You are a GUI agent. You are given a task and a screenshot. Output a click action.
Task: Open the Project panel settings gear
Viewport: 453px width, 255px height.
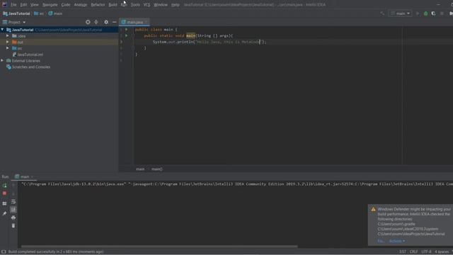point(106,22)
